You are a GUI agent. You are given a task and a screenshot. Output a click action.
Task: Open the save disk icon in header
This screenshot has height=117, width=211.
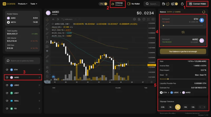tap(163, 4)
